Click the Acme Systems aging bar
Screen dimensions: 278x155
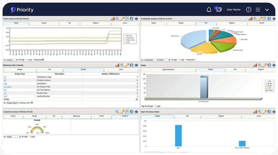click(204, 87)
